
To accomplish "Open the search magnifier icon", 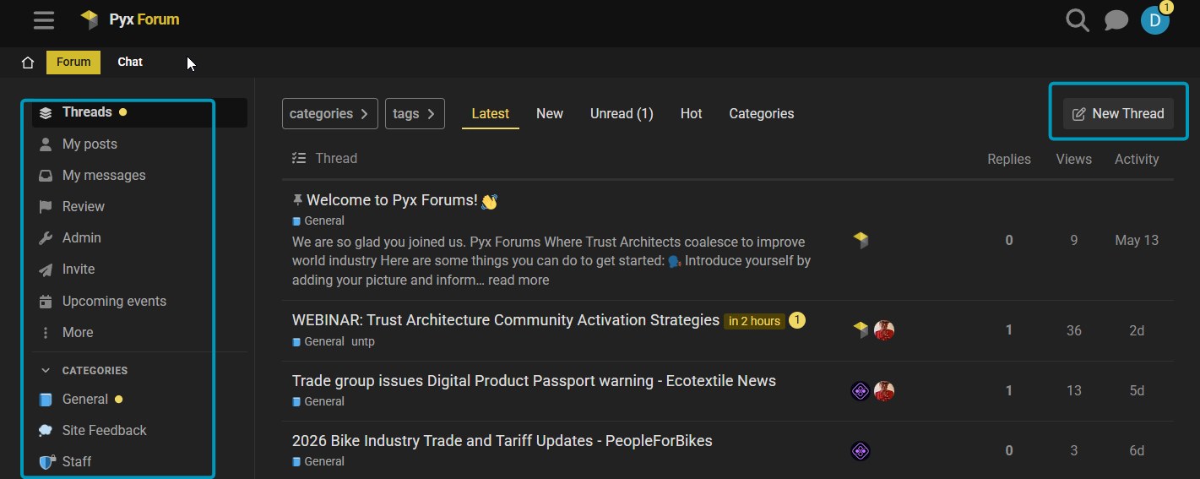I will tap(1078, 19).
